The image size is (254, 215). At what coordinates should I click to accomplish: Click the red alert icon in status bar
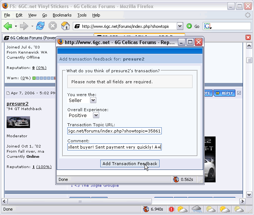pos(171,209)
